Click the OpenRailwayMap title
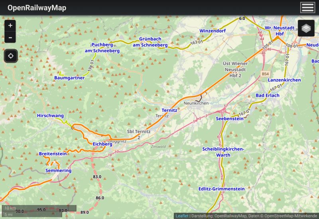This screenshot has height=219, width=319. (x=37, y=8)
